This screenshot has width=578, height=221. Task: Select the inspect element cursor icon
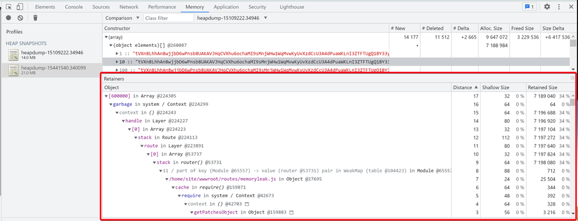pos(9,6)
